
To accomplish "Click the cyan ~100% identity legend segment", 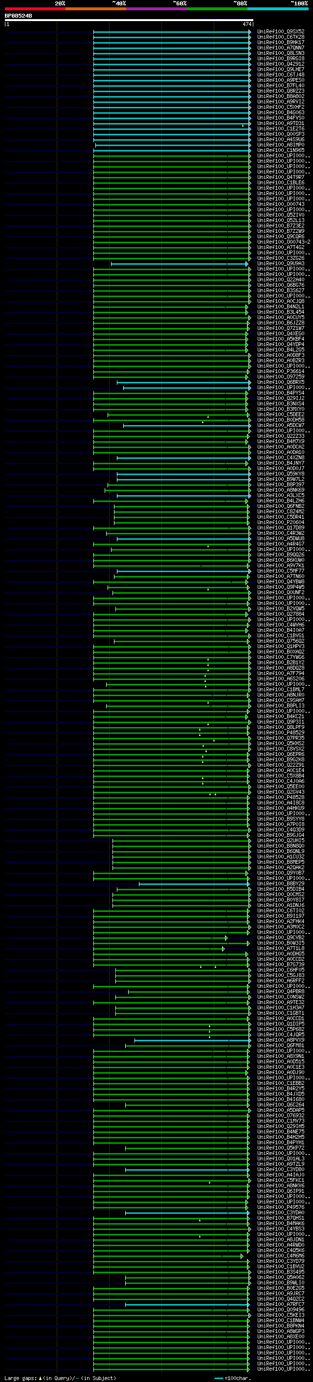I will (x=278, y=9).
